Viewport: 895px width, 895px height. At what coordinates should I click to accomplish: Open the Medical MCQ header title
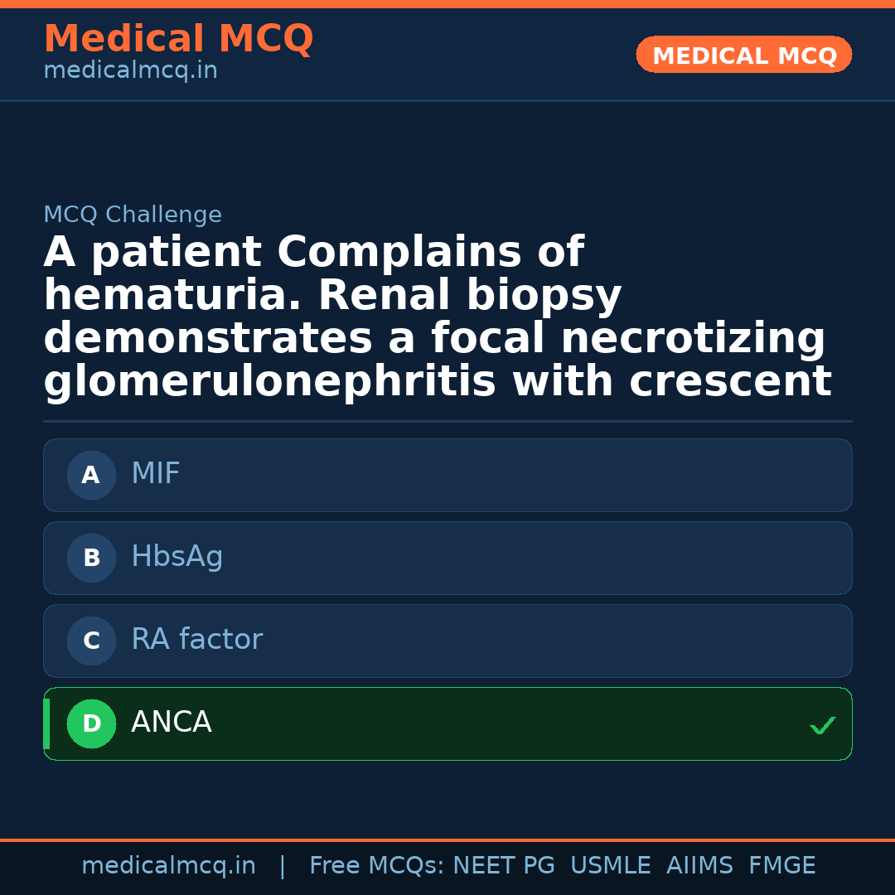[x=178, y=39]
